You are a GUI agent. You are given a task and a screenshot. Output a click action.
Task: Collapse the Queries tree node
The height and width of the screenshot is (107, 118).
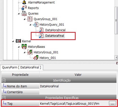coord(19,14)
